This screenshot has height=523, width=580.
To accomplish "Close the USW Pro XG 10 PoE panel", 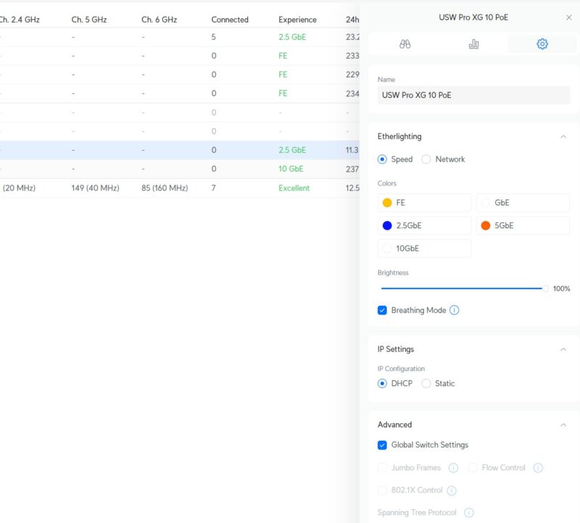I will (x=568, y=17).
